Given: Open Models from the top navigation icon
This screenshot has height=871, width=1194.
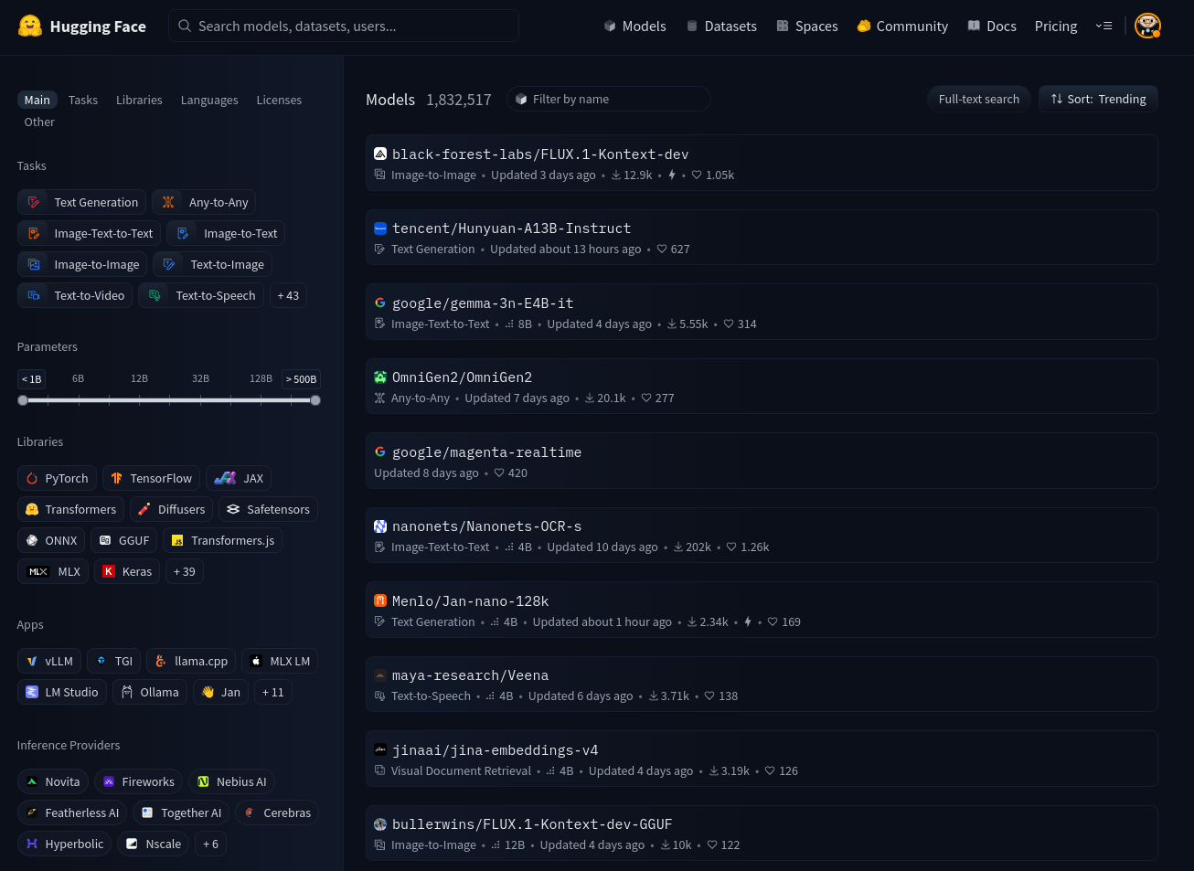Looking at the screenshot, I should [609, 26].
